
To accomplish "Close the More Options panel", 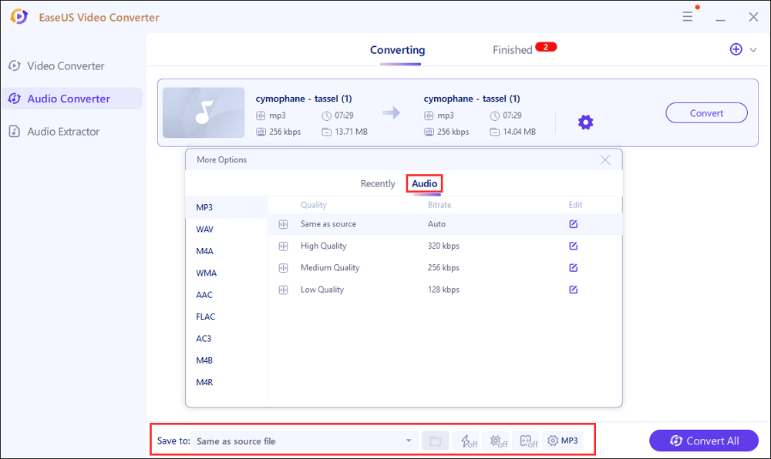I will tap(605, 160).
